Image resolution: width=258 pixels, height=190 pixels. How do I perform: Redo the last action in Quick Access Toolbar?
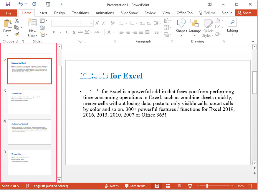pos(34,4)
